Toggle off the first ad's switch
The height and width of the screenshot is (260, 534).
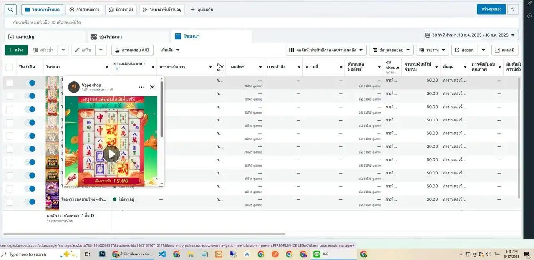coord(30,83)
